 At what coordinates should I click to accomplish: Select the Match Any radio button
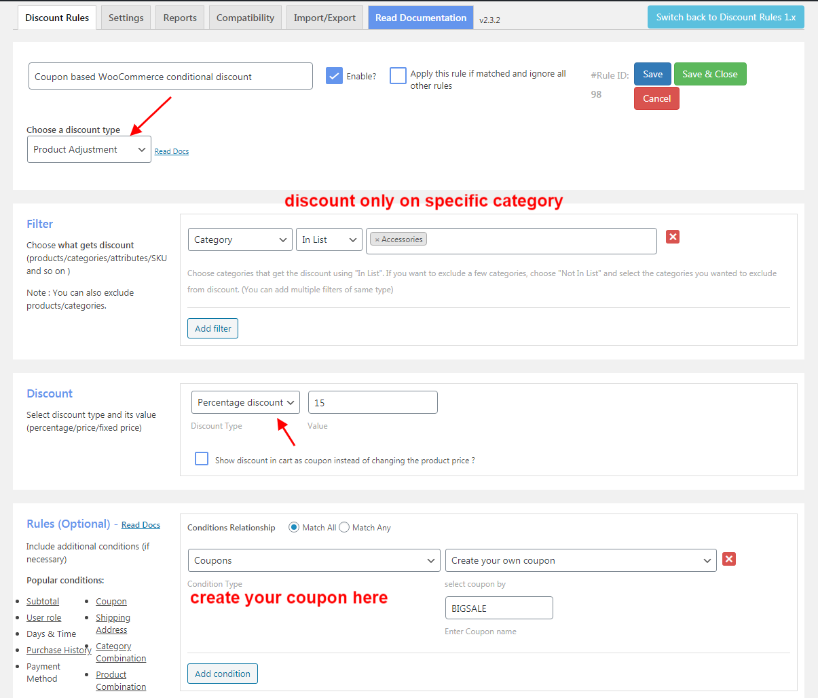pos(344,527)
